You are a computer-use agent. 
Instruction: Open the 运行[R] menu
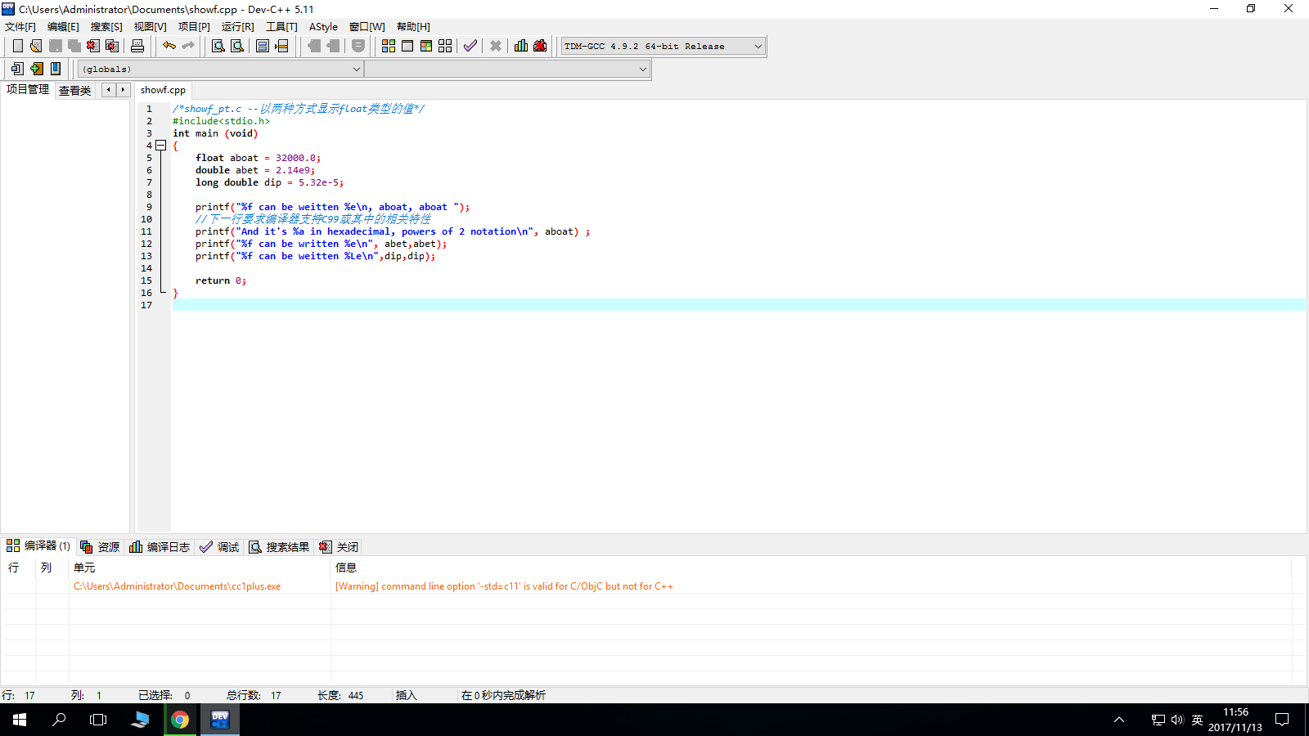tap(237, 27)
